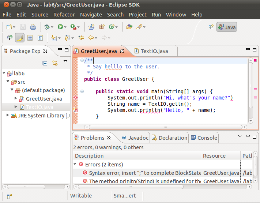Toggle the Mark Occurrences highlighter button
The height and width of the screenshot is (203, 260).
point(19,38)
